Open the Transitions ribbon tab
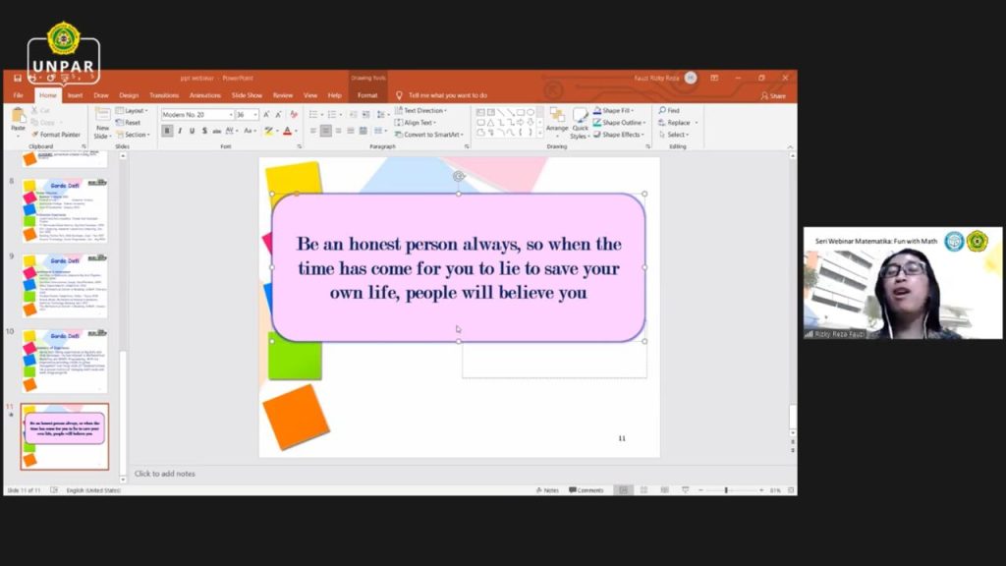 pos(163,95)
